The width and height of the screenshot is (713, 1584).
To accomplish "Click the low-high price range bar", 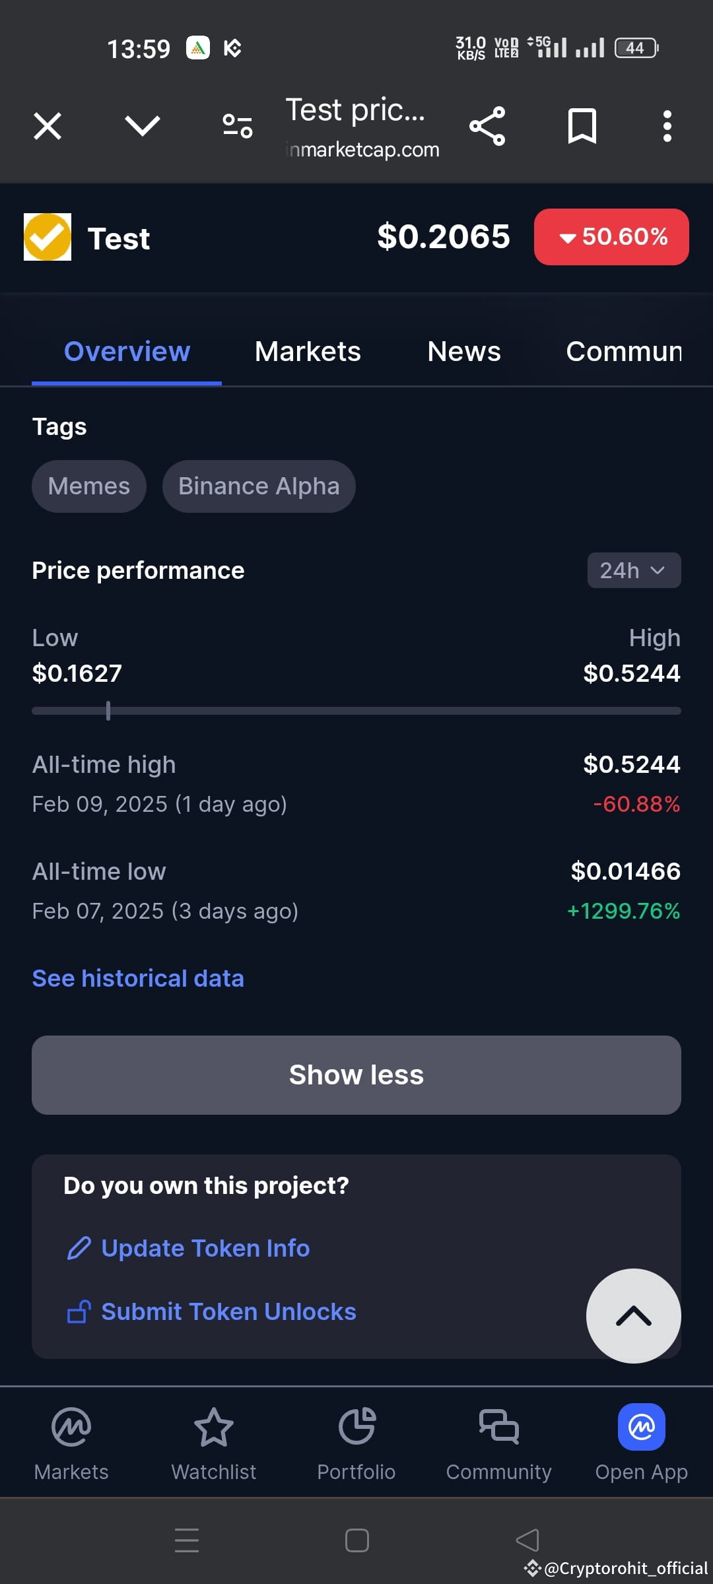I will click(x=356, y=711).
